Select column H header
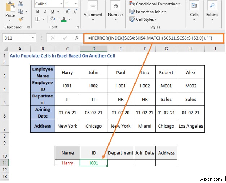 coord(191,49)
